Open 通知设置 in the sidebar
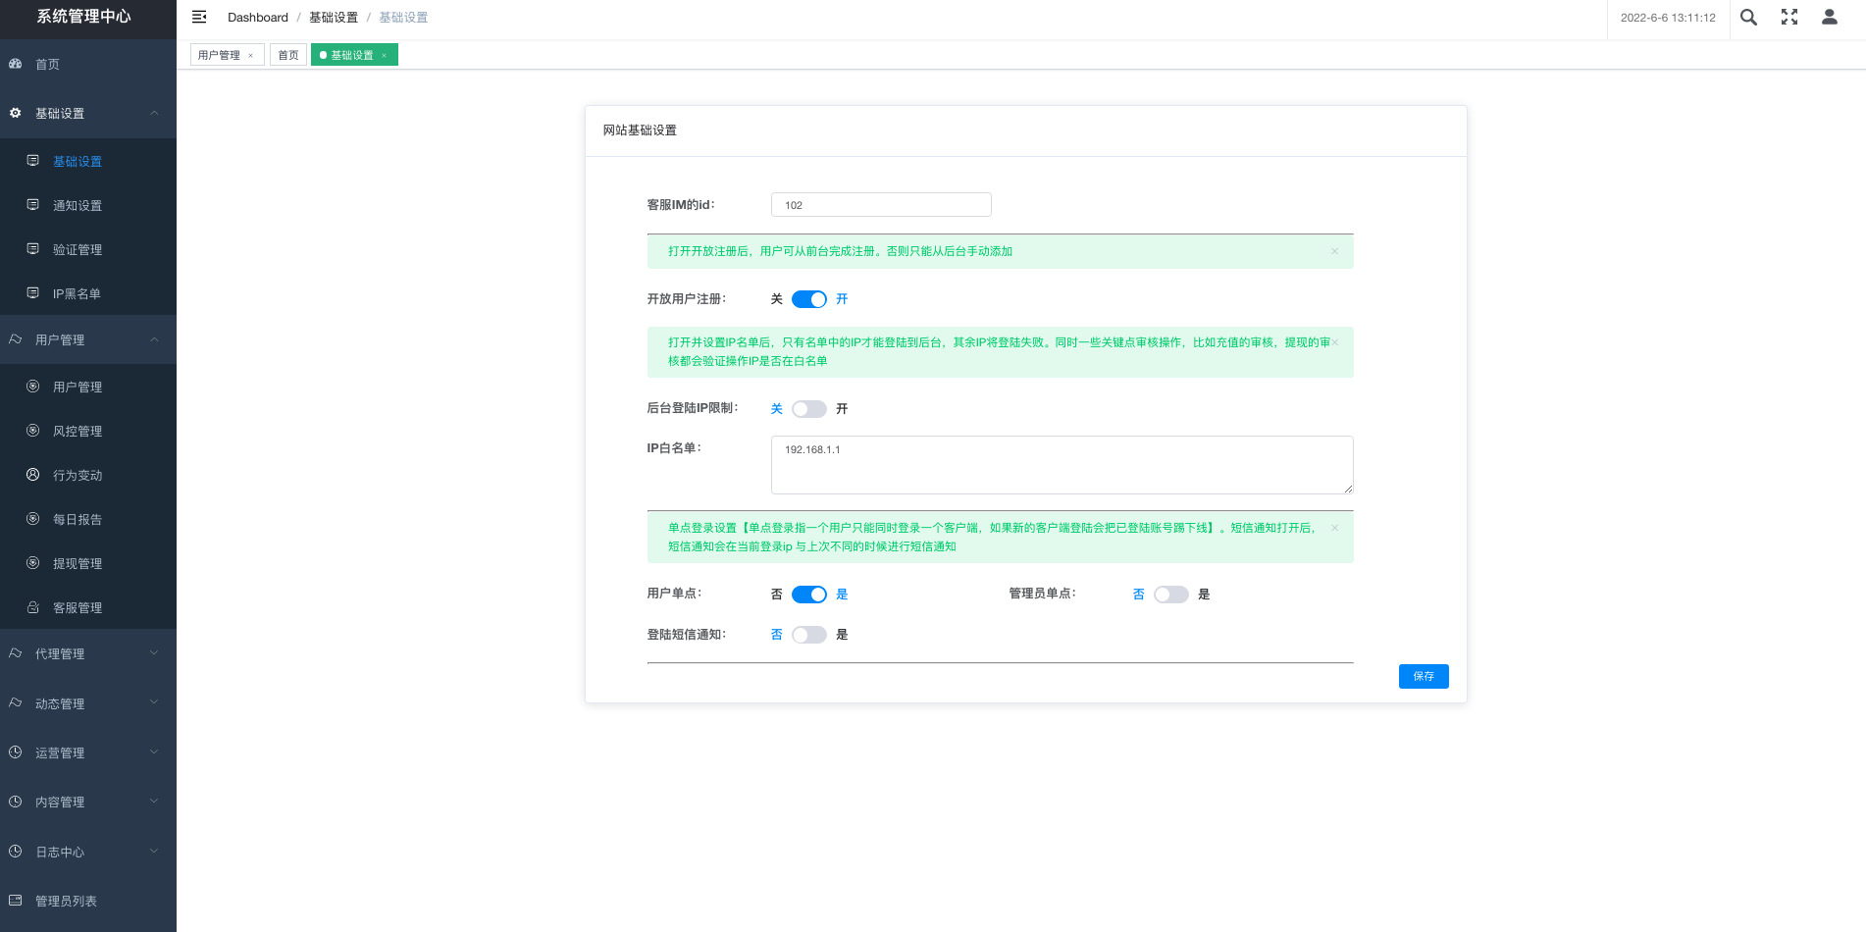1866x932 pixels. click(x=88, y=205)
